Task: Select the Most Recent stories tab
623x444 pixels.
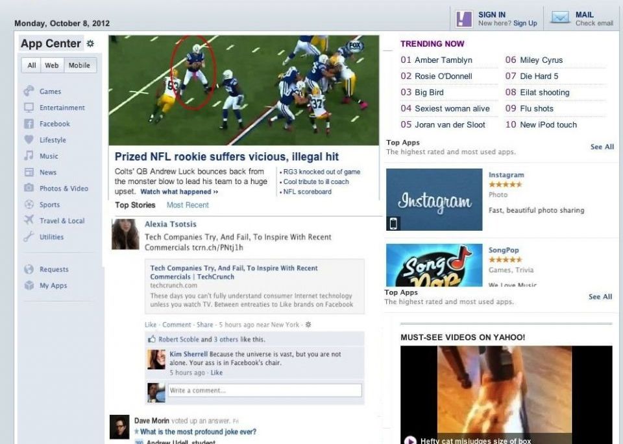Action: coord(188,205)
